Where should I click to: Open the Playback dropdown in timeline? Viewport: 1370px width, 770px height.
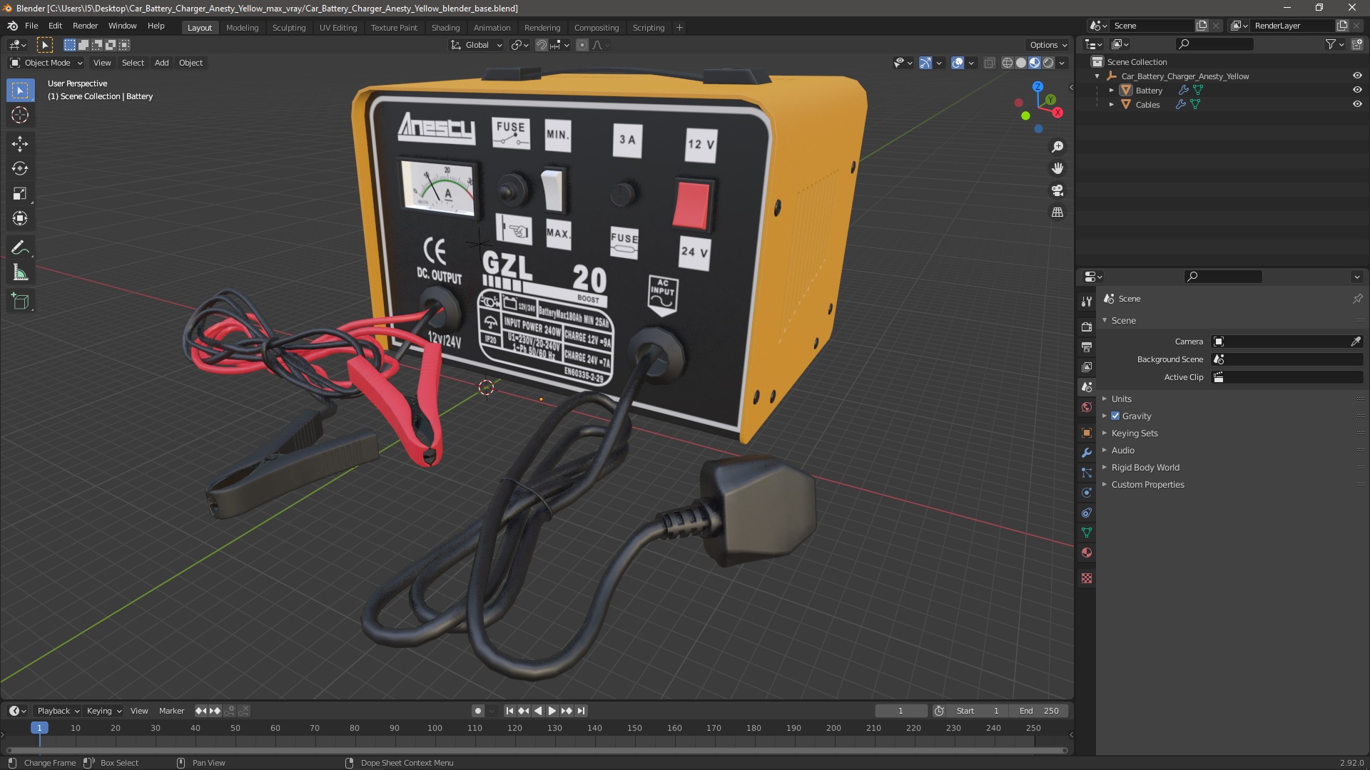(x=58, y=711)
